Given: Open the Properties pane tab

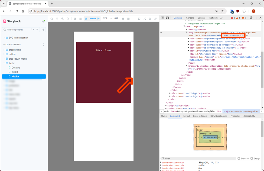Looking at the screenshot, I should (x=235, y=116).
